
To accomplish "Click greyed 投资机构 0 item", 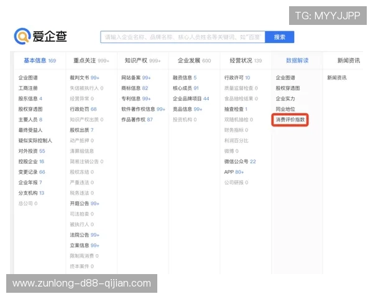I will [x=185, y=120].
